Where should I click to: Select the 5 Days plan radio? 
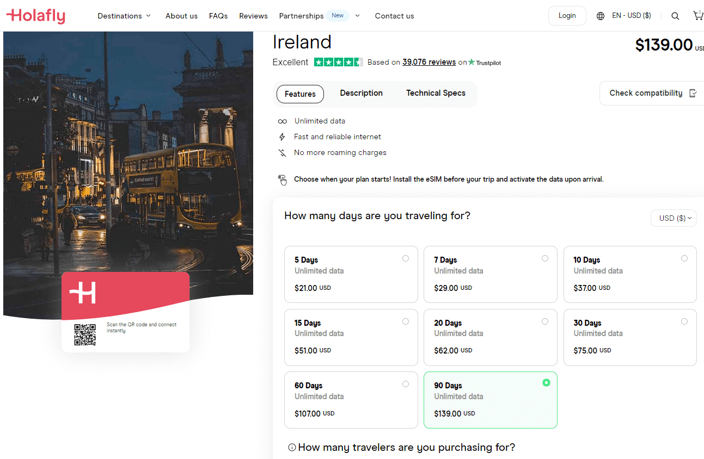[x=406, y=258]
